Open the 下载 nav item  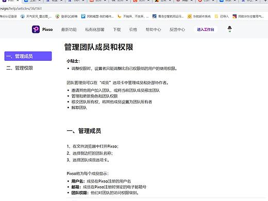(117, 29)
